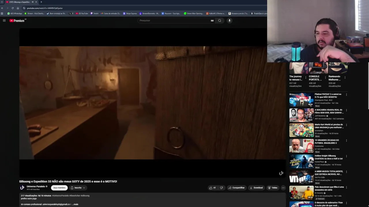Open A MIBR MUDOU TOTALMENTE video title
The image size is (369, 207).
[329, 173]
